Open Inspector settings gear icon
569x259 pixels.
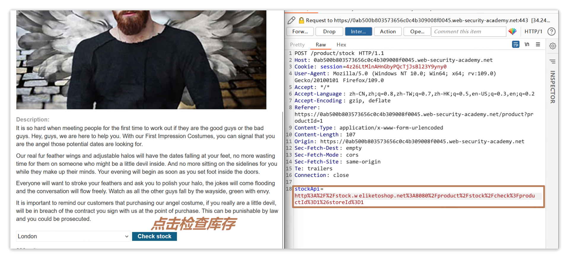(553, 46)
